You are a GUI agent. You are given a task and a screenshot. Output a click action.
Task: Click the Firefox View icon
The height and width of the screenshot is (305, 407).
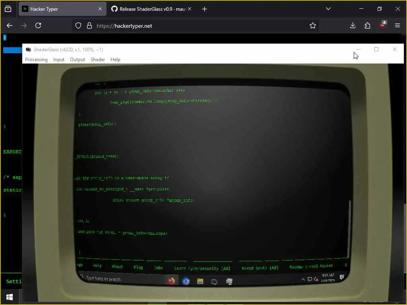click(x=8, y=9)
